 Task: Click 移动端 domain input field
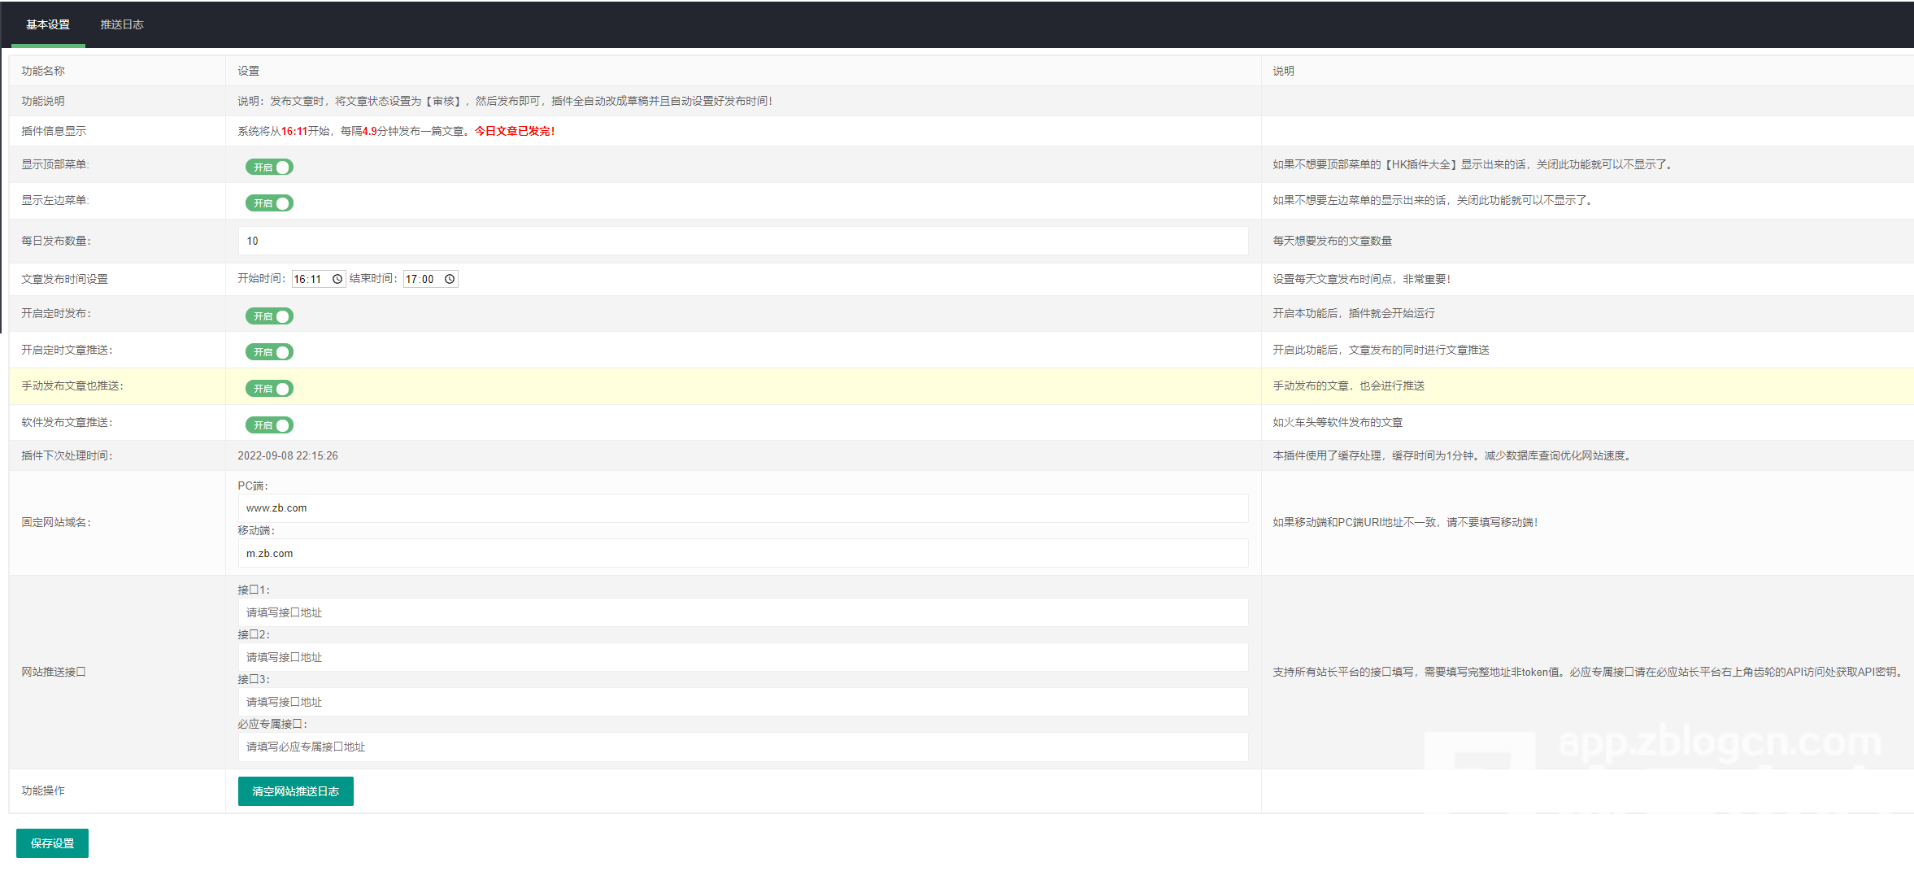tap(742, 554)
